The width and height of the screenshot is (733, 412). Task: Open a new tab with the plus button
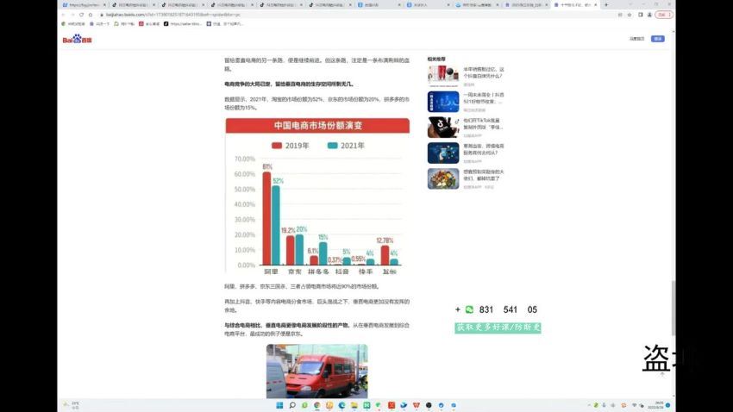pos(606,4)
